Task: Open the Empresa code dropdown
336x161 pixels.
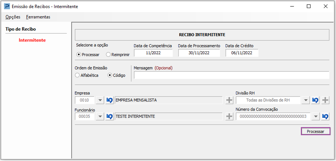Action: pyautogui.click(x=100, y=100)
